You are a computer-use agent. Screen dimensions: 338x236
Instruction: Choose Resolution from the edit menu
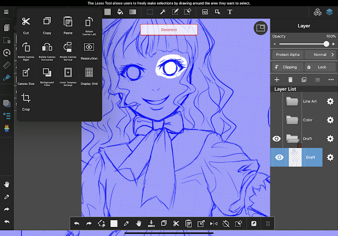(89, 51)
